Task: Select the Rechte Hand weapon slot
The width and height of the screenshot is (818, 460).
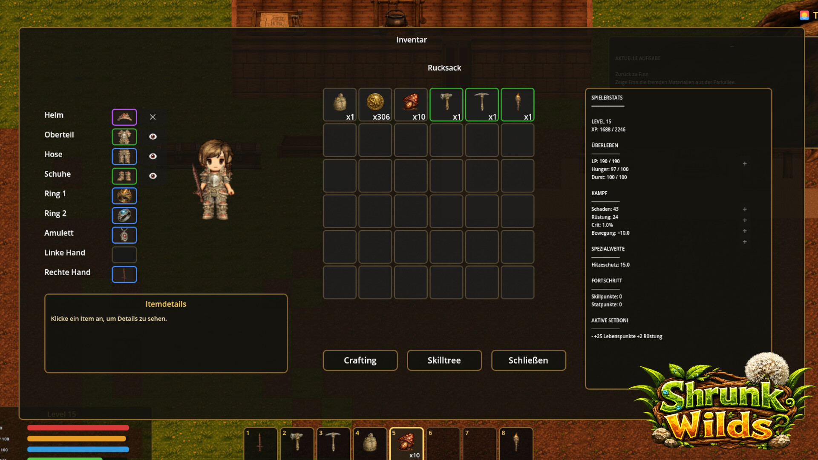Action: (124, 274)
